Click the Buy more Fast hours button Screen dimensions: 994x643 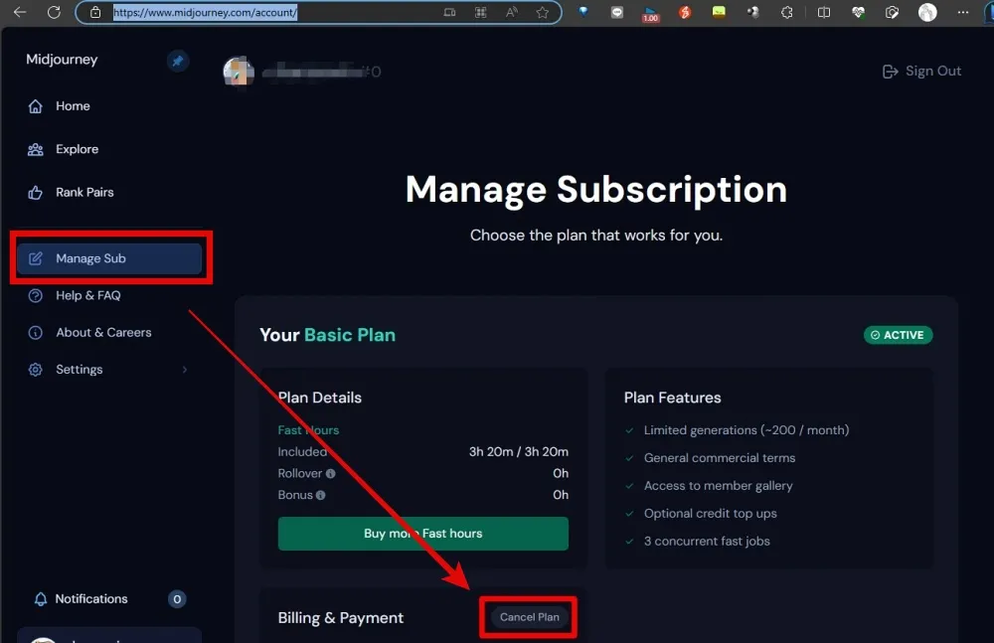(x=422, y=534)
